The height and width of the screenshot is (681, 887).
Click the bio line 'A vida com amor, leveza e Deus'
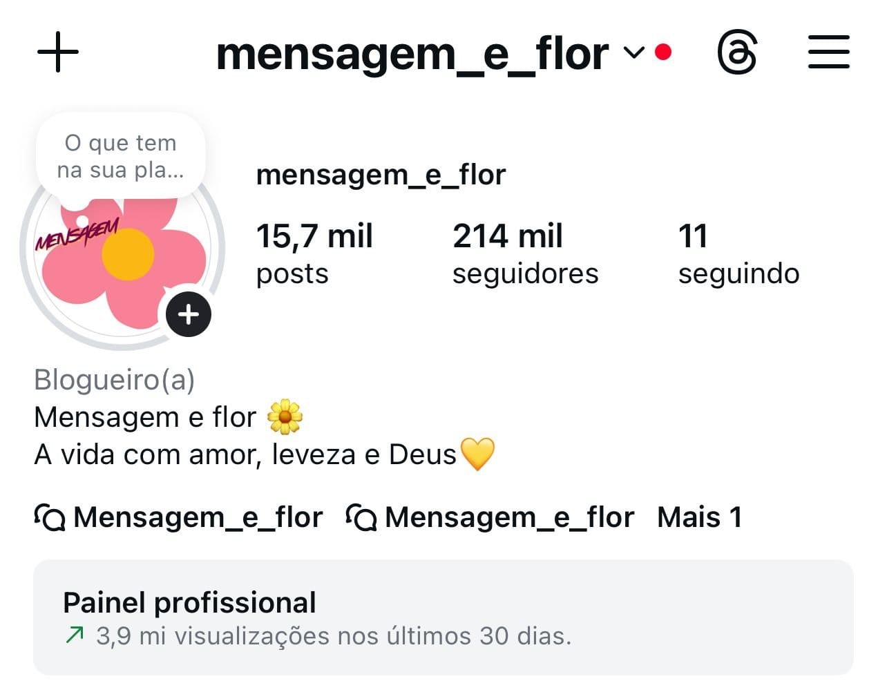(266, 454)
